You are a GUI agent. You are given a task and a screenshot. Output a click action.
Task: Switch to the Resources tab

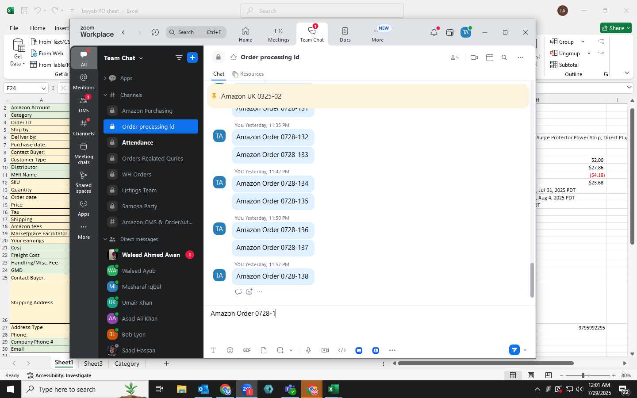tap(248, 74)
